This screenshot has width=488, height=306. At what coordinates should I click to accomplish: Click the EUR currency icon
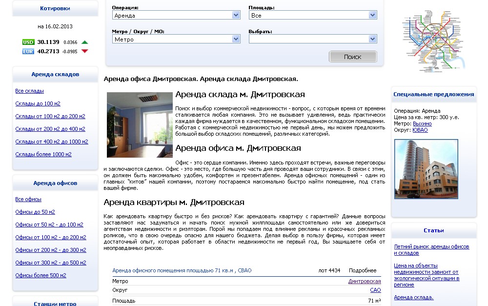pos(28,51)
